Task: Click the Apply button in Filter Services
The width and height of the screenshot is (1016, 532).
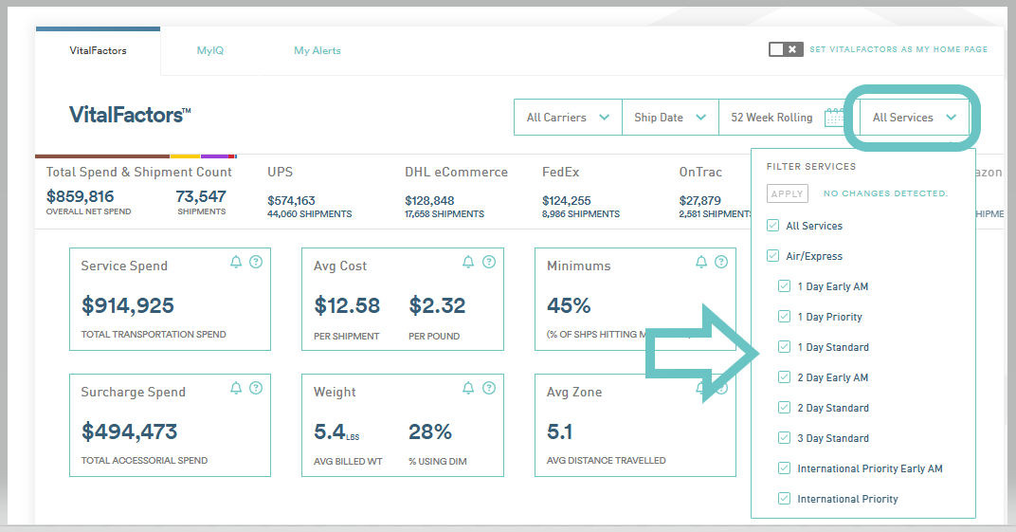Action: pyautogui.click(x=788, y=193)
